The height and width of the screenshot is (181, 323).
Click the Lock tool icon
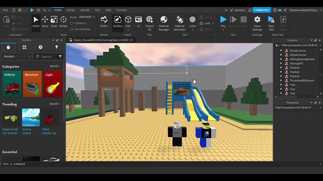tap(201, 23)
